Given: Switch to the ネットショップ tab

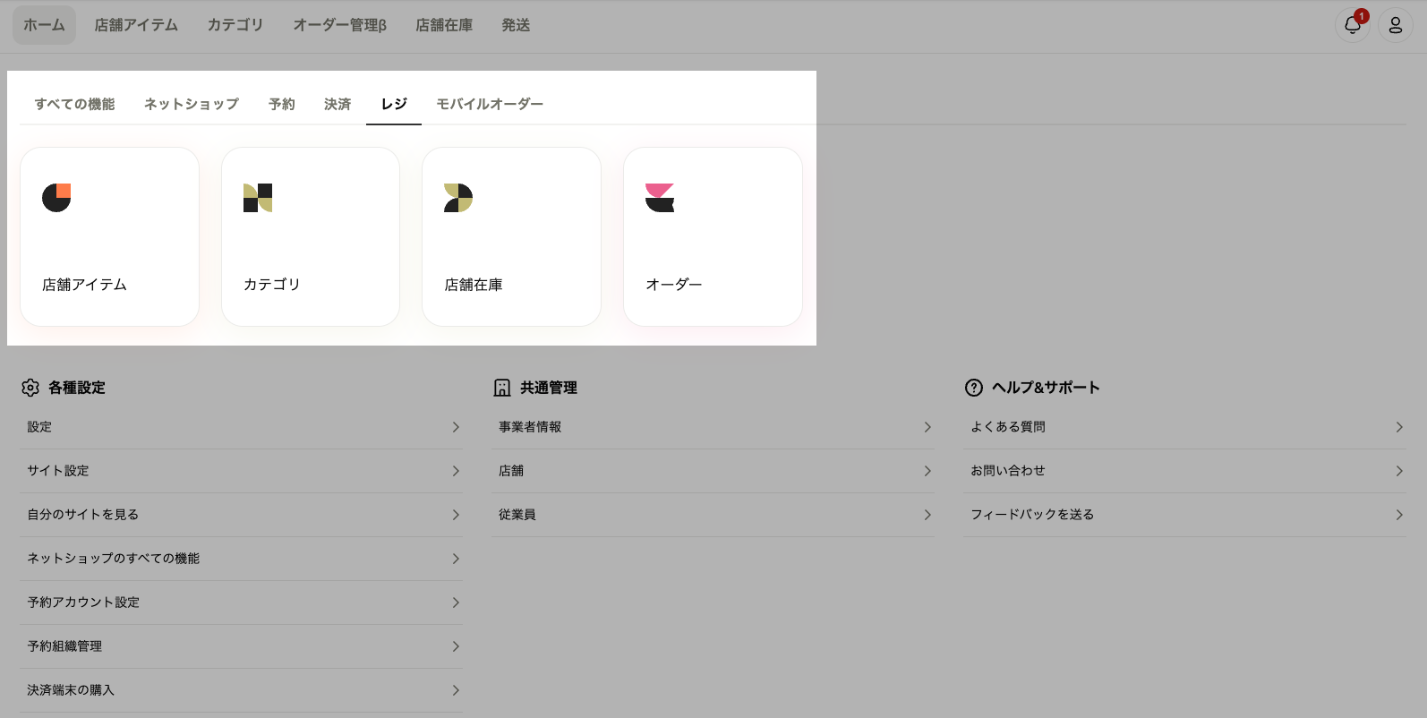Looking at the screenshot, I should tap(192, 104).
